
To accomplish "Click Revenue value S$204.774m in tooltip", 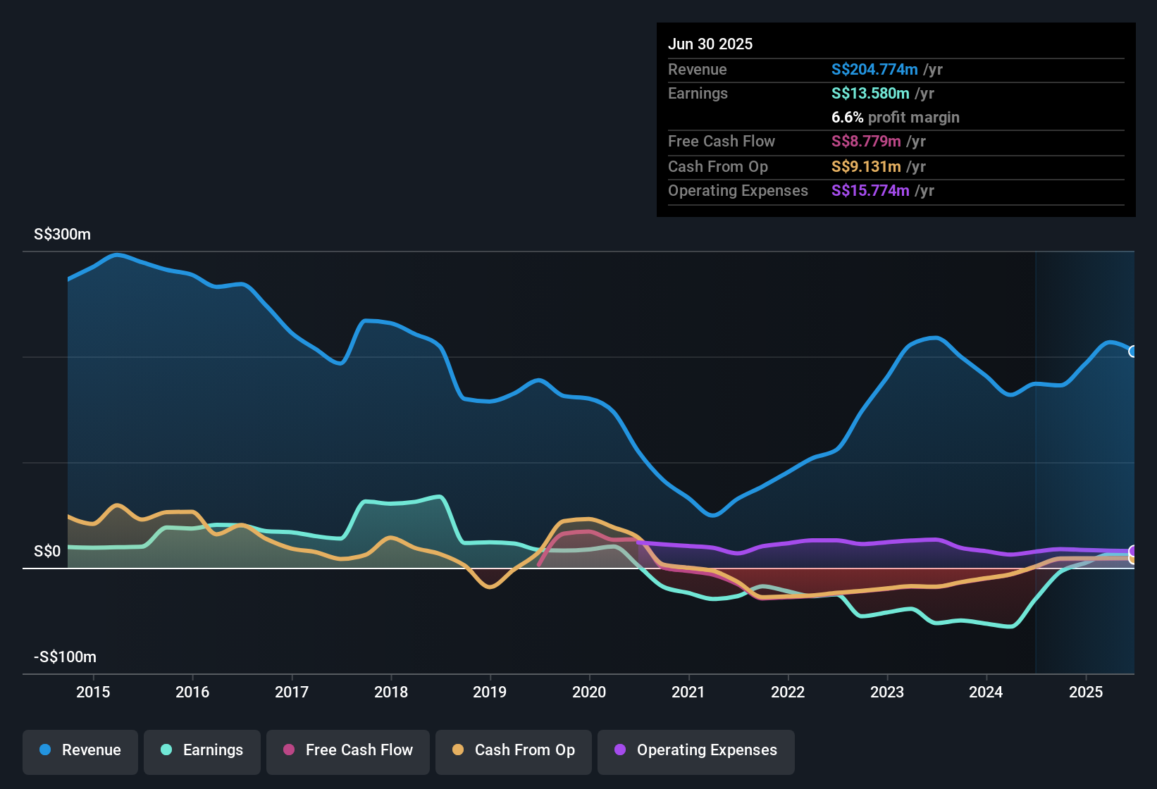I will (874, 69).
